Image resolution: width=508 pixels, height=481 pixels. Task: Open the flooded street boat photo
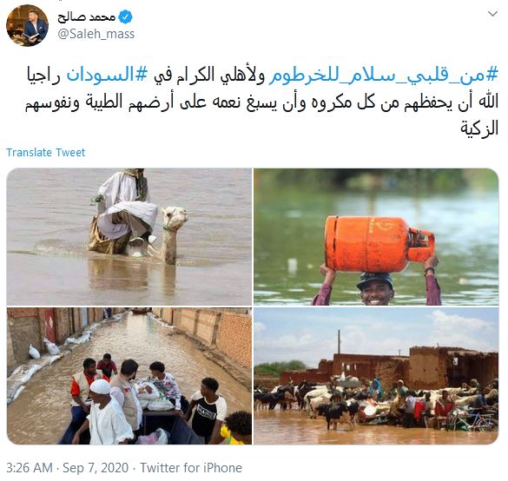point(129,376)
